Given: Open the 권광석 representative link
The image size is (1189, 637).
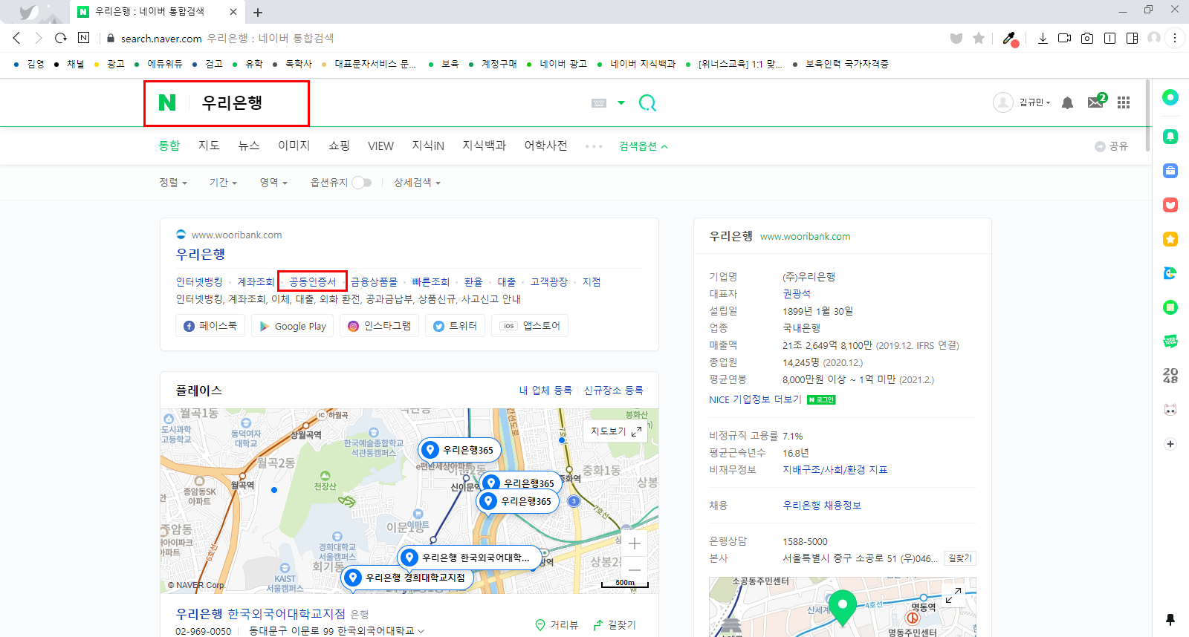Looking at the screenshot, I should (x=797, y=294).
